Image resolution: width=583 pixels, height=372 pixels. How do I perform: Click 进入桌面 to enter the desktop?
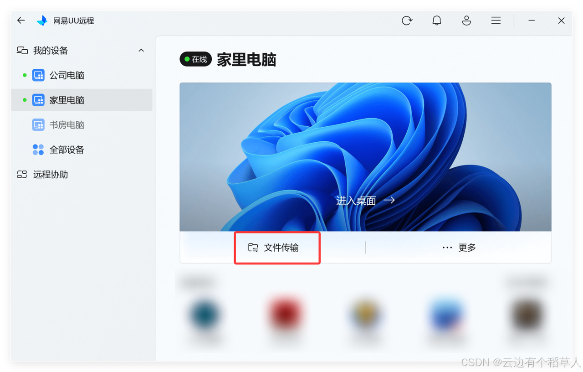coord(356,201)
